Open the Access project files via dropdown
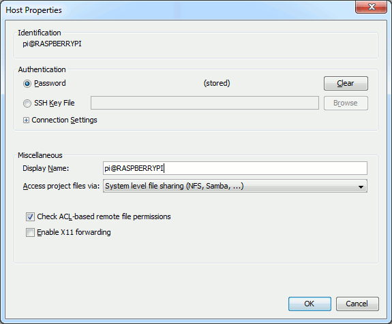 pyautogui.click(x=235, y=186)
